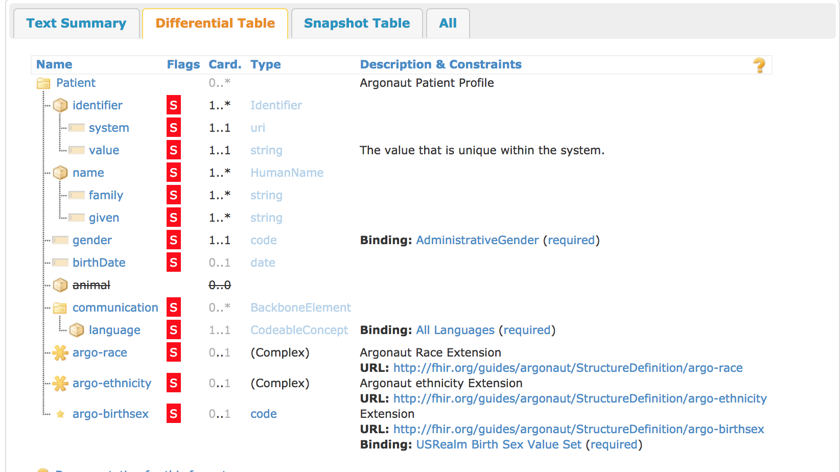The height and width of the screenshot is (472, 840).
Task: Open USRealm Birth Sex Value Set link
Action: coord(499,444)
